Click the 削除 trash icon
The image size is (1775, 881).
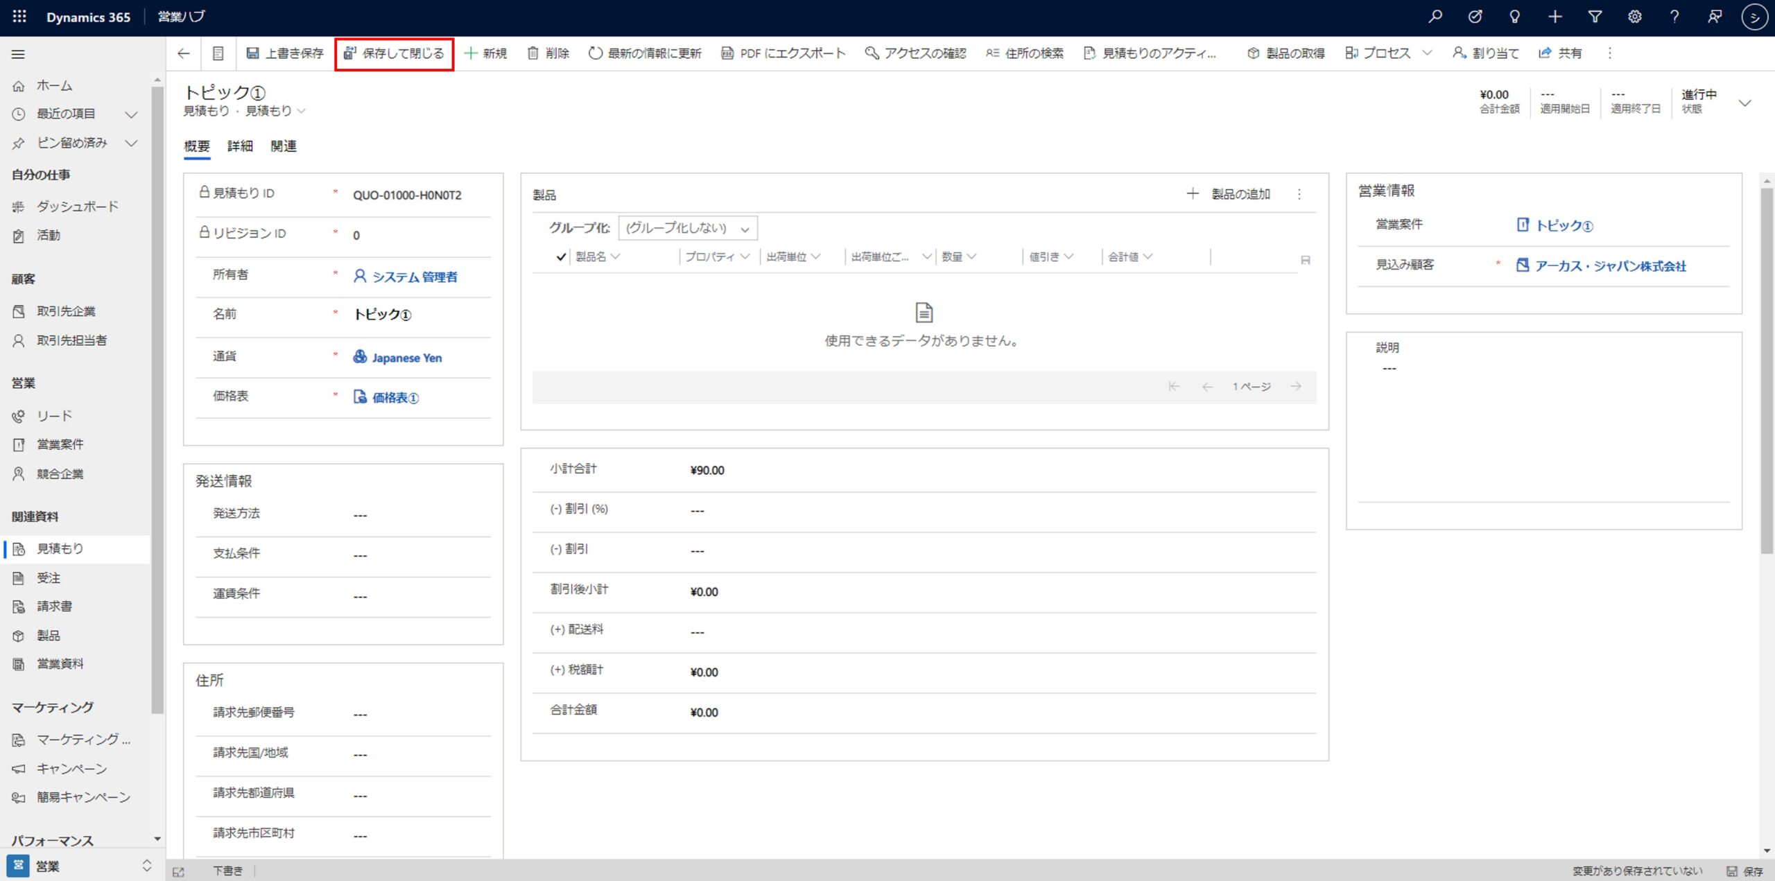pos(532,53)
